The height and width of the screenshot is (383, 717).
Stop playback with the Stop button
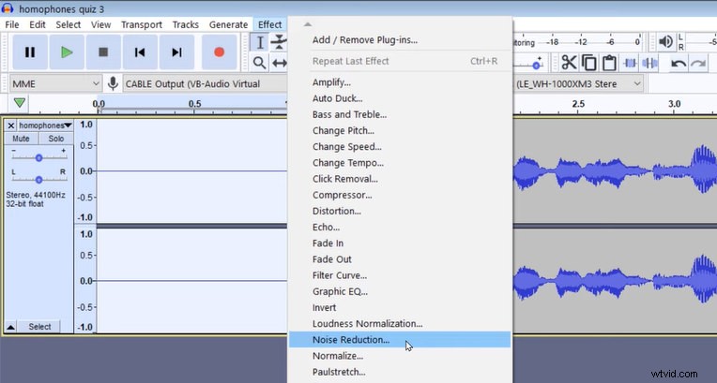[103, 52]
